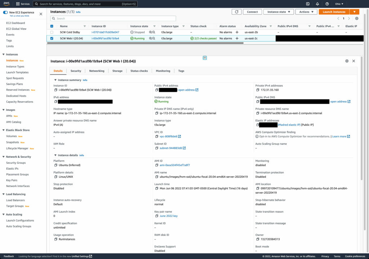Open instance link i-0701da01fc609e047
Screen dimensions: 369x259
pyautogui.click(x=106, y=32)
